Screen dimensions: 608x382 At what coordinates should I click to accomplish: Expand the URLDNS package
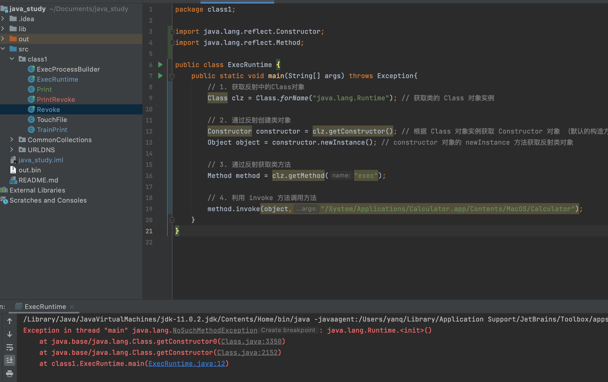point(12,149)
